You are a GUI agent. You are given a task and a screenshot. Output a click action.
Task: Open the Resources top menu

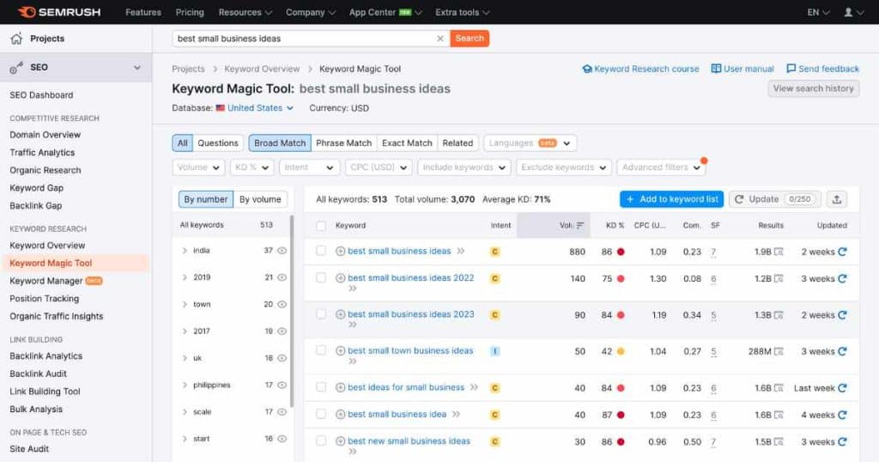coord(245,12)
